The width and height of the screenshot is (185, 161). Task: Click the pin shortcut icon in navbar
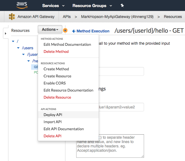click(122, 5)
